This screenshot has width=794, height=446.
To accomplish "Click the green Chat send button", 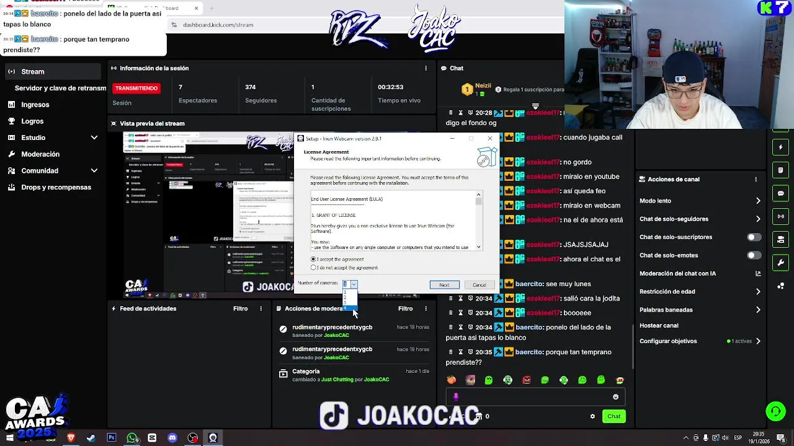I will [x=613, y=416].
